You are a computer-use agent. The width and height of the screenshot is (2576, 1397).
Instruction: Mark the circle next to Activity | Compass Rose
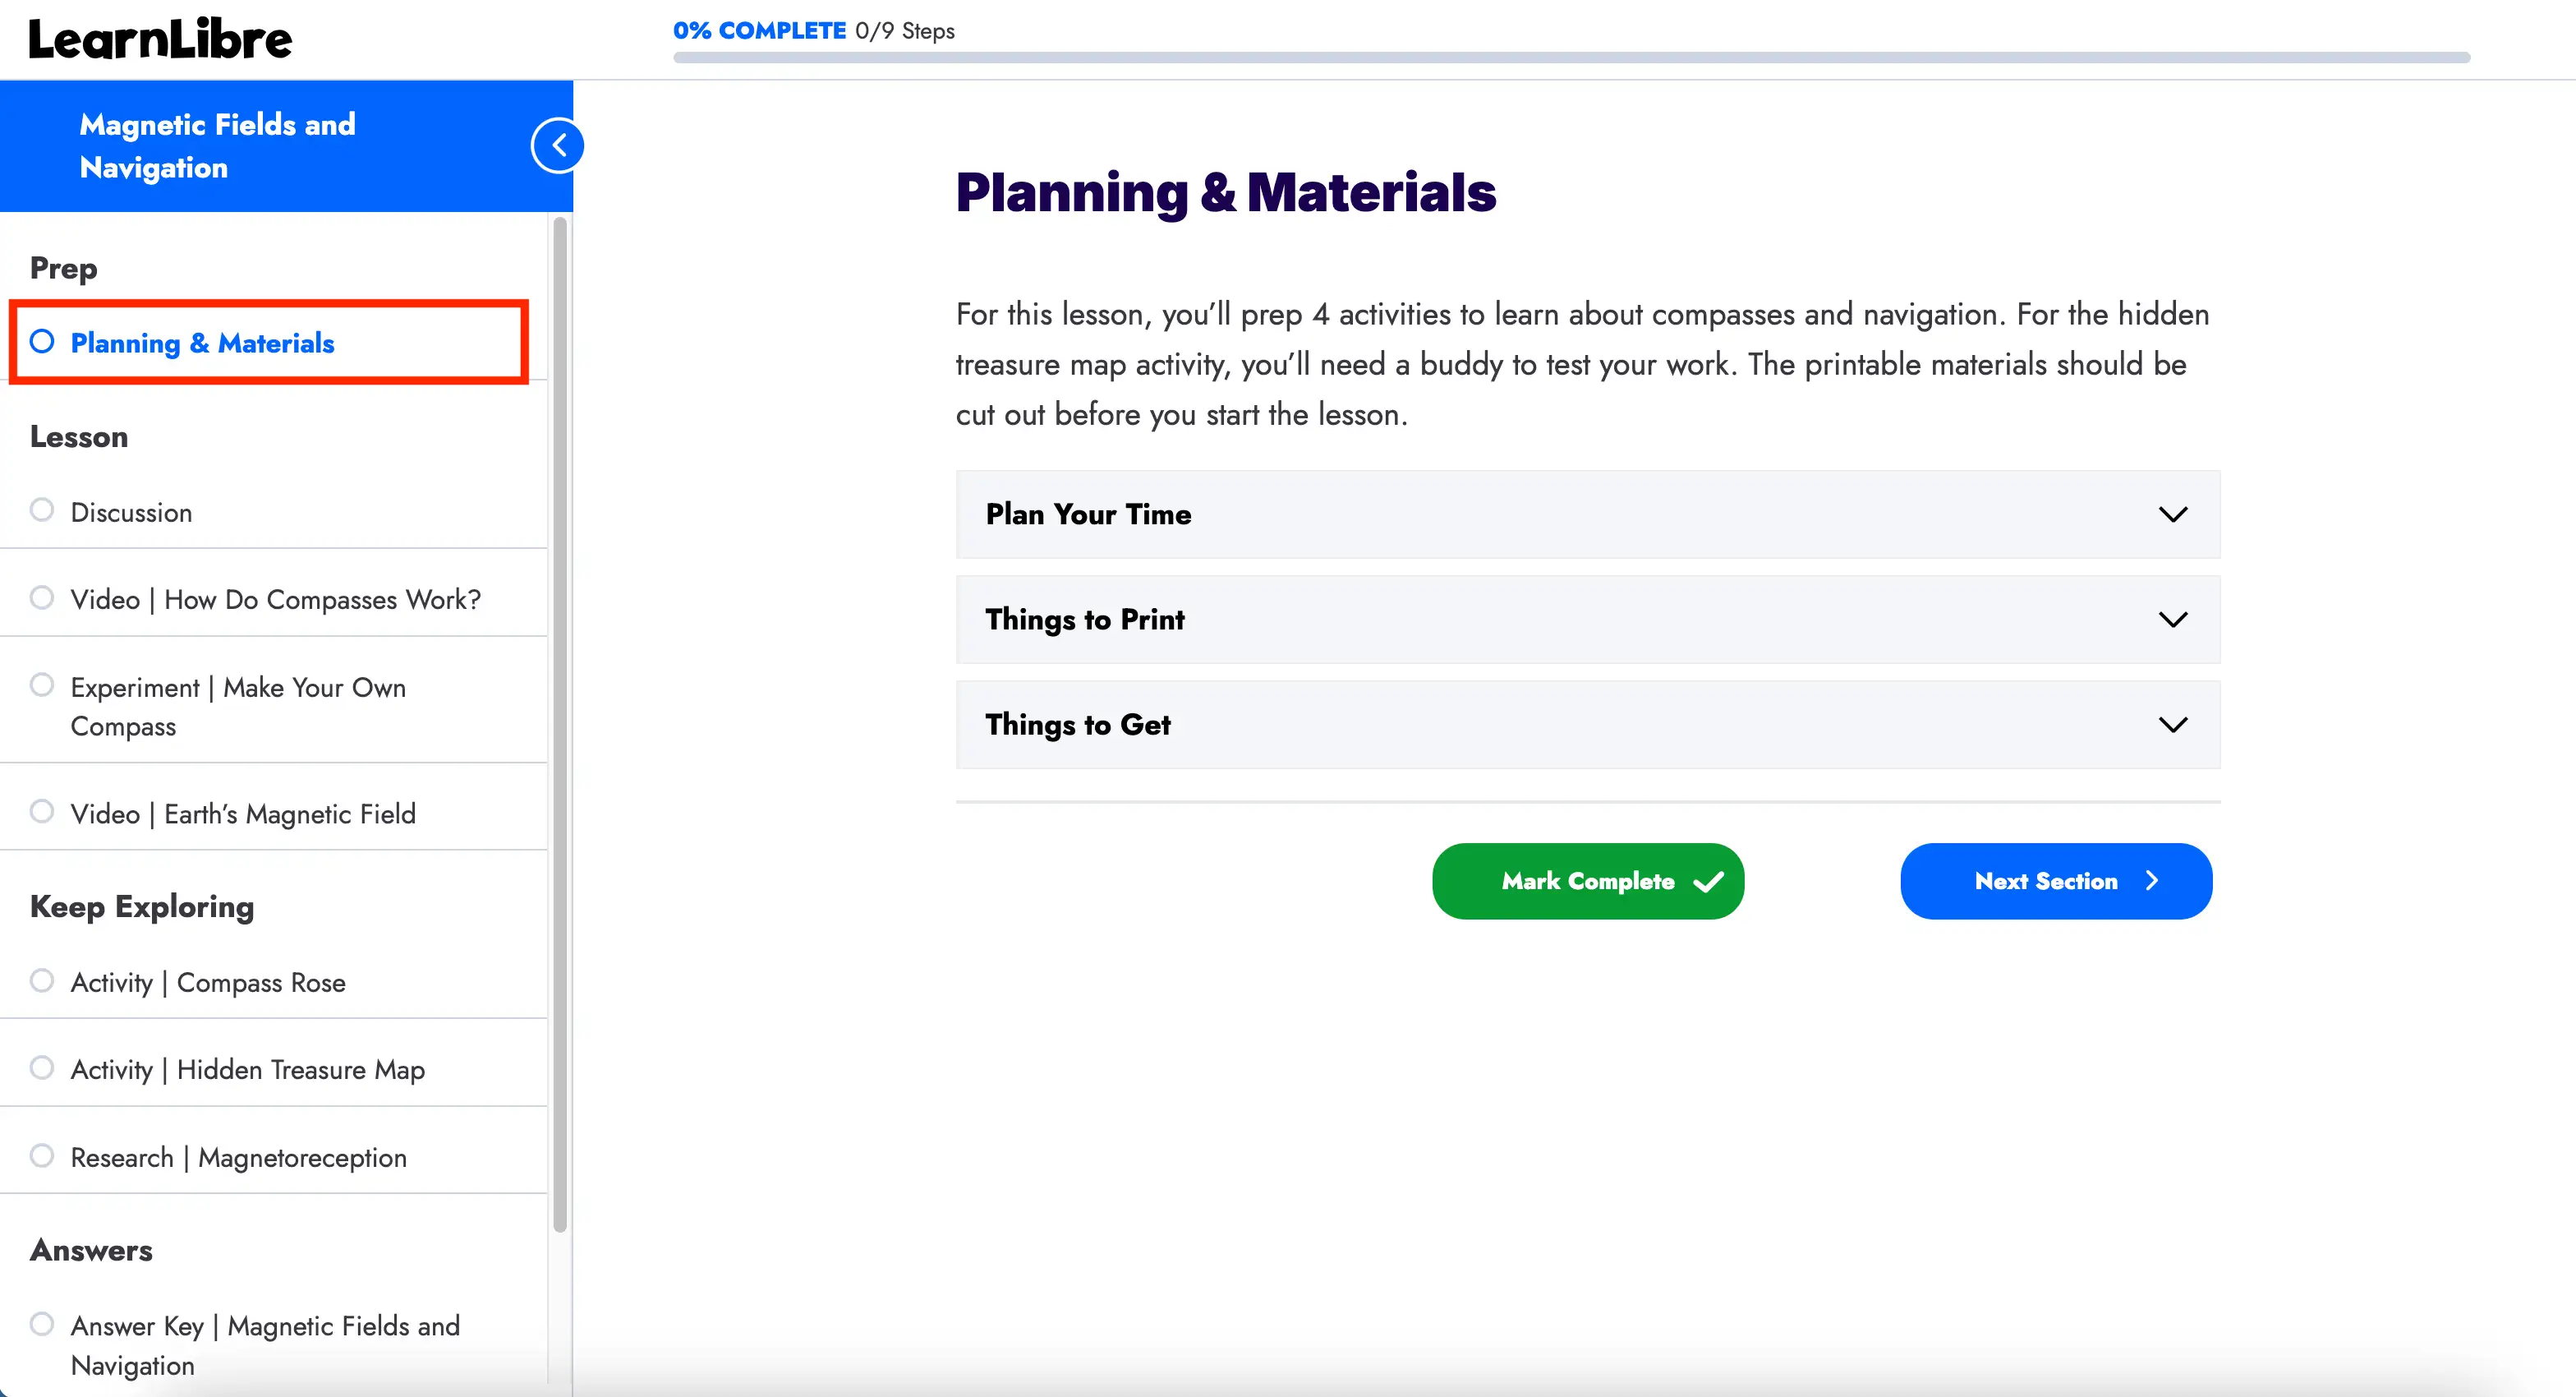[41, 980]
